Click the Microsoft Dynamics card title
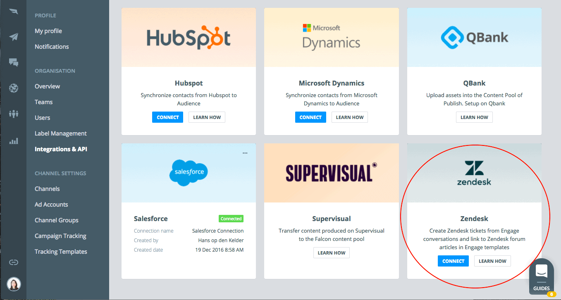 (332, 83)
